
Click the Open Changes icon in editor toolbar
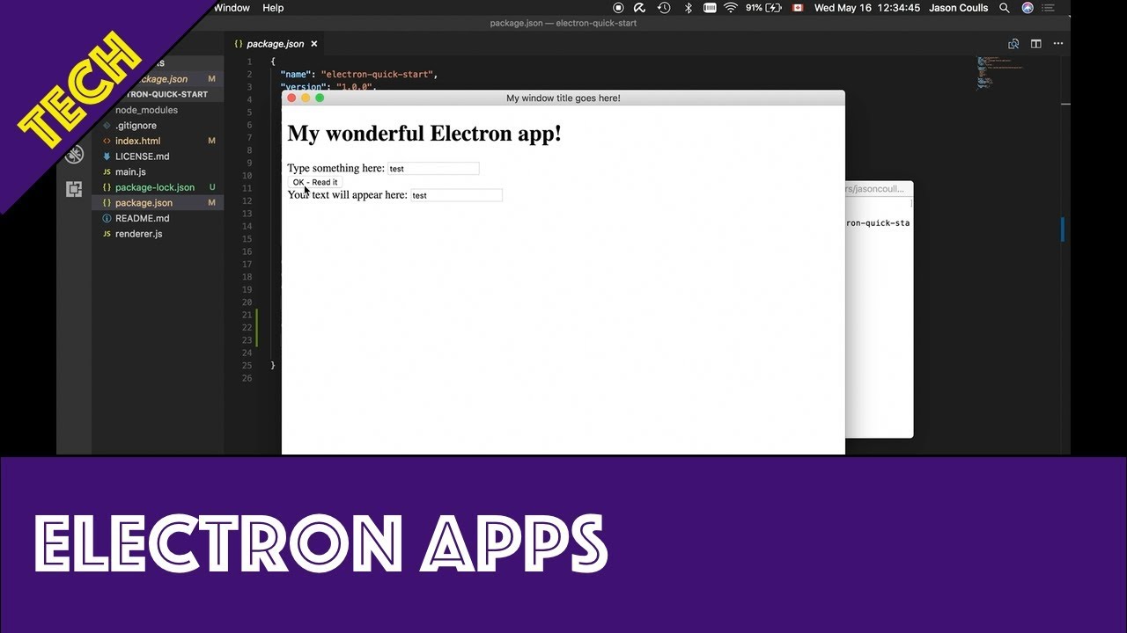tap(1013, 44)
